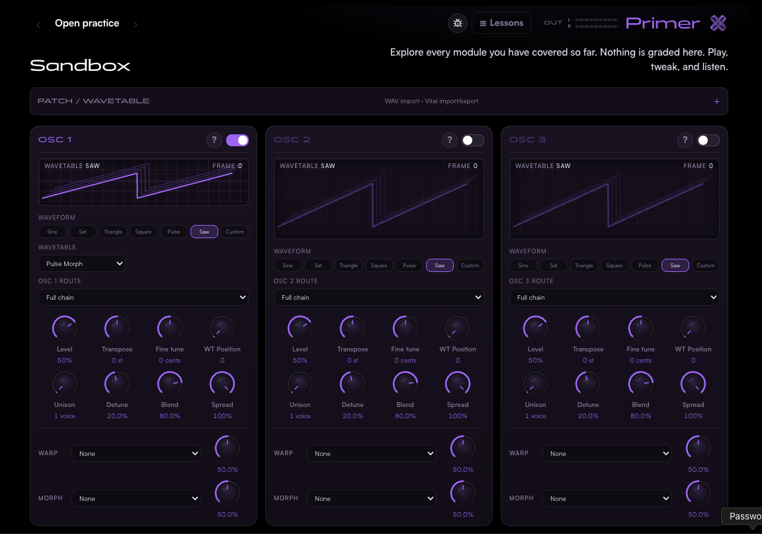Select Sat waveform in OSC 1
The image size is (762, 534).
click(x=83, y=232)
